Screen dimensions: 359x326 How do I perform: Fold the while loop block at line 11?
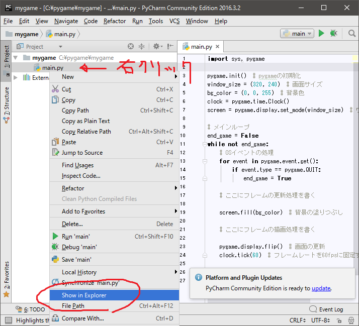point(205,144)
